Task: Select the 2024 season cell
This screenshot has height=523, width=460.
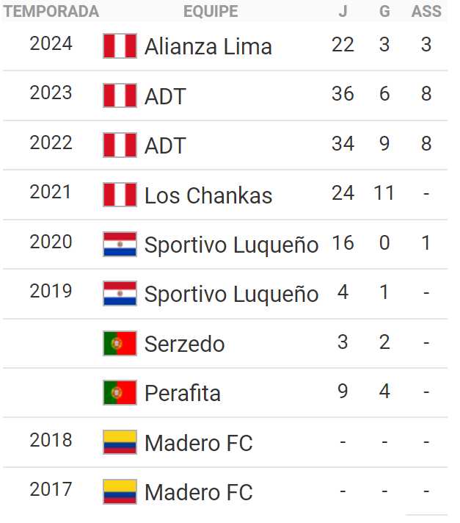Action: coord(51,44)
